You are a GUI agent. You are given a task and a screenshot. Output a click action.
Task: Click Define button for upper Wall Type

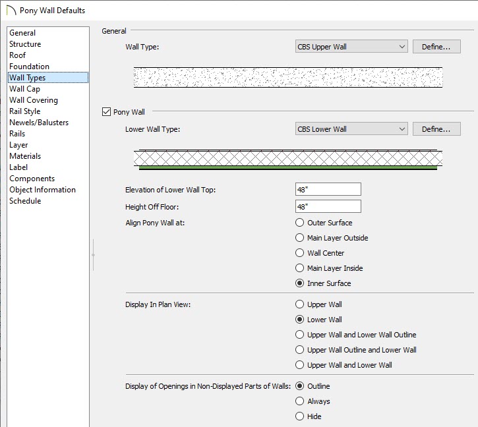click(436, 47)
